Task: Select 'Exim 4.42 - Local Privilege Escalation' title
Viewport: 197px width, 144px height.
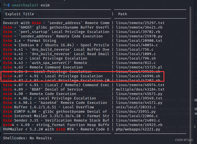Action: (45, 58)
